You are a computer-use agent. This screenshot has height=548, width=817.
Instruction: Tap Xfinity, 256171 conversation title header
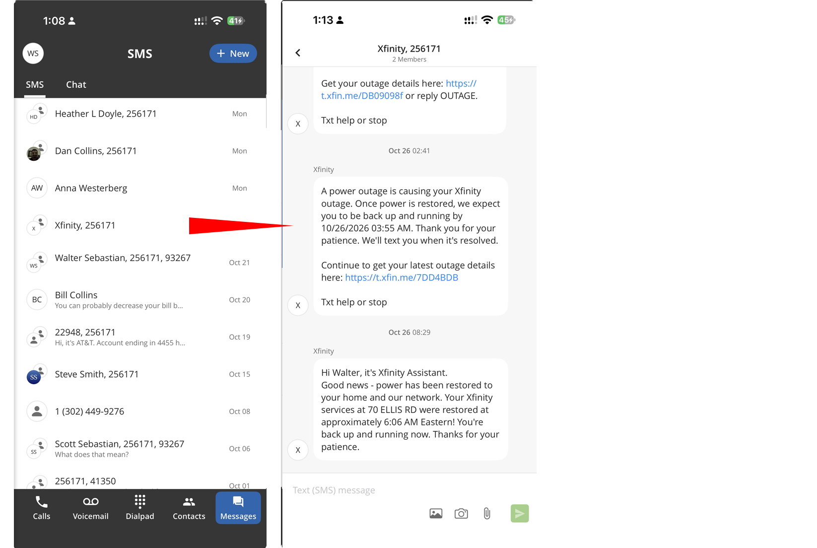(x=409, y=49)
